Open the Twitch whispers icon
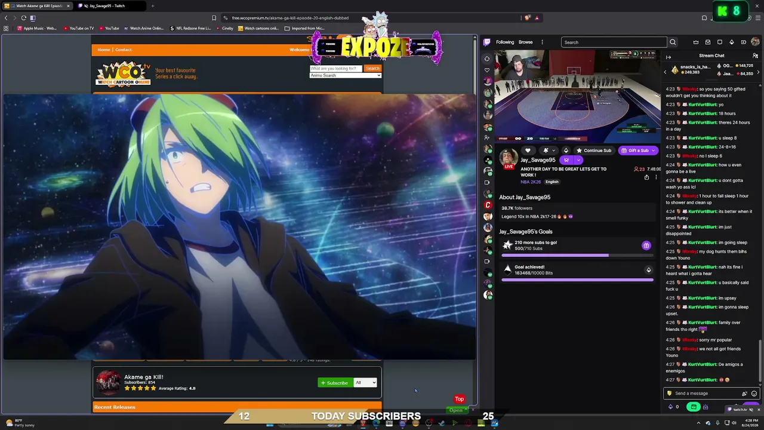 coord(720,42)
